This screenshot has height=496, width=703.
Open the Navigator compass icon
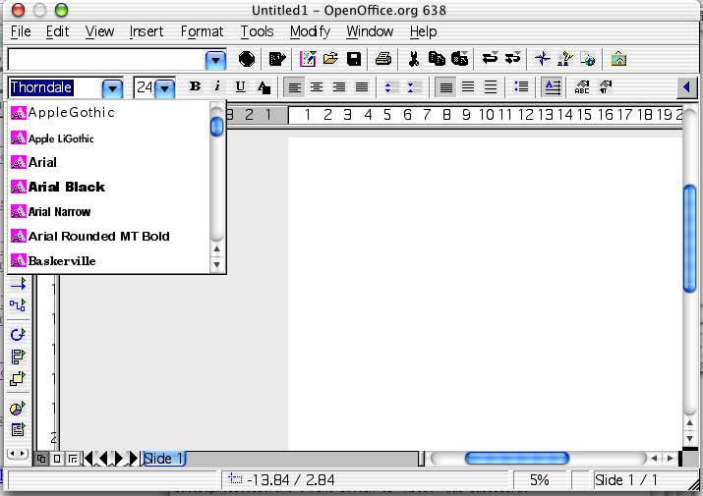click(x=543, y=59)
